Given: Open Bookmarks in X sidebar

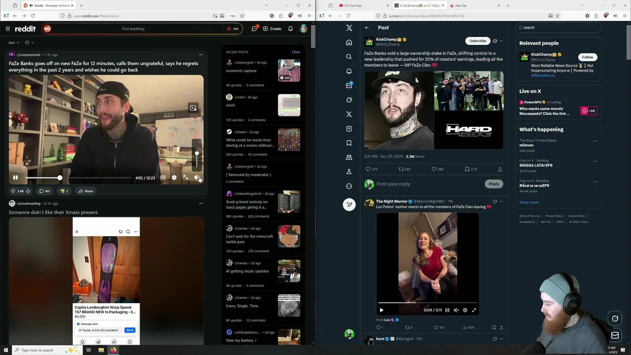Looking at the screenshot, I should 349,143.
